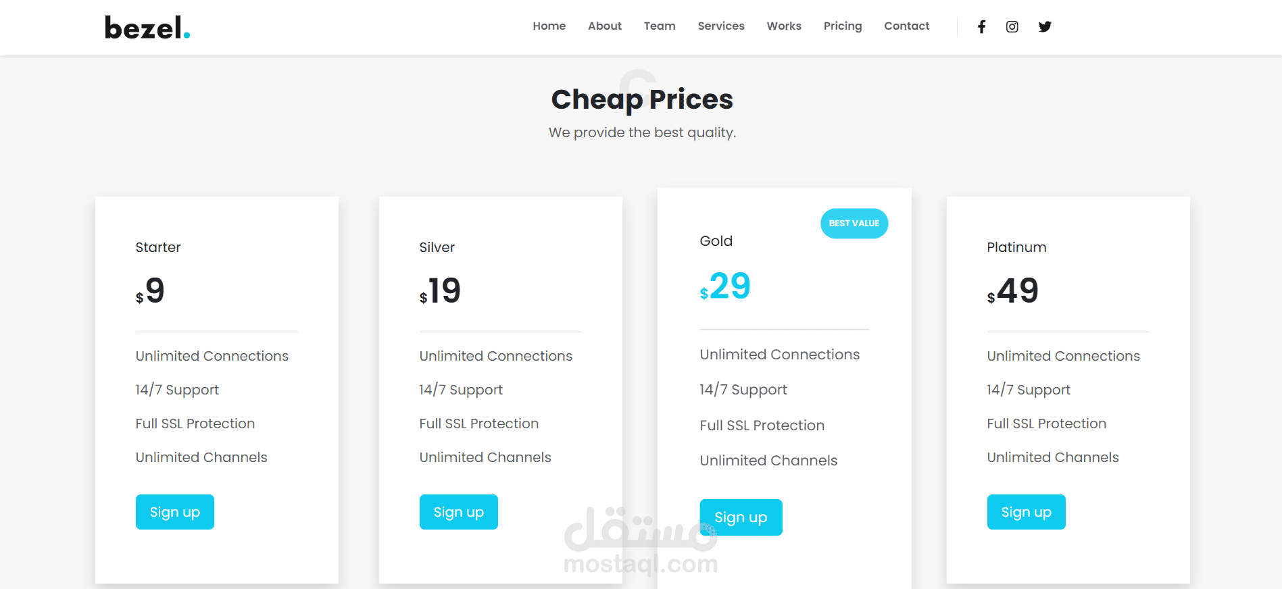1282x589 pixels.
Task: Select Pricing in the navbar
Action: [843, 26]
